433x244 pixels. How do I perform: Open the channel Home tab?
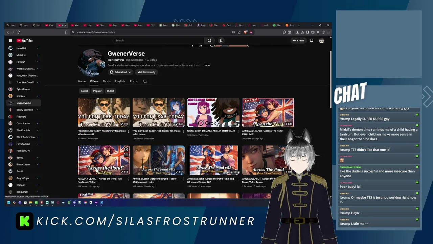click(82, 81)
